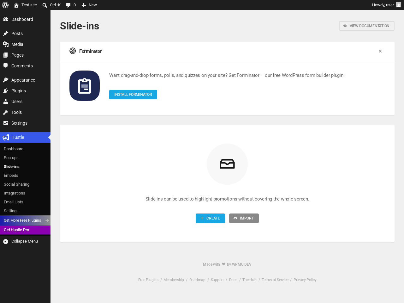Image resolution: width=404 pixels, height=303 pixels.
Task: Click Get Hustle Pro
Action: (25, 230)
